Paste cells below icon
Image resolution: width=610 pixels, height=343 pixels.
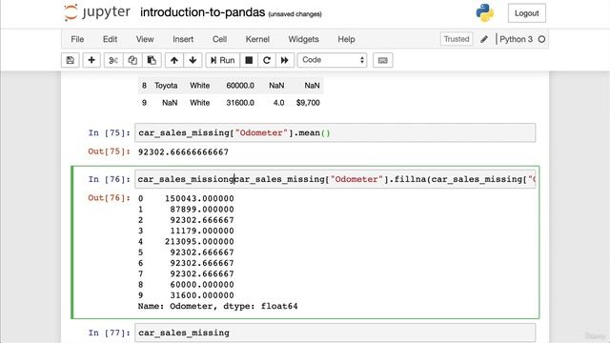pyautogui.click(x=152, y=60)
